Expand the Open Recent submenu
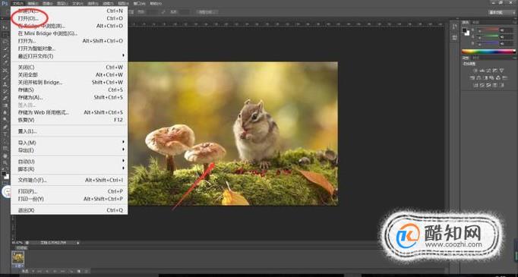 (x=69, y=56)
